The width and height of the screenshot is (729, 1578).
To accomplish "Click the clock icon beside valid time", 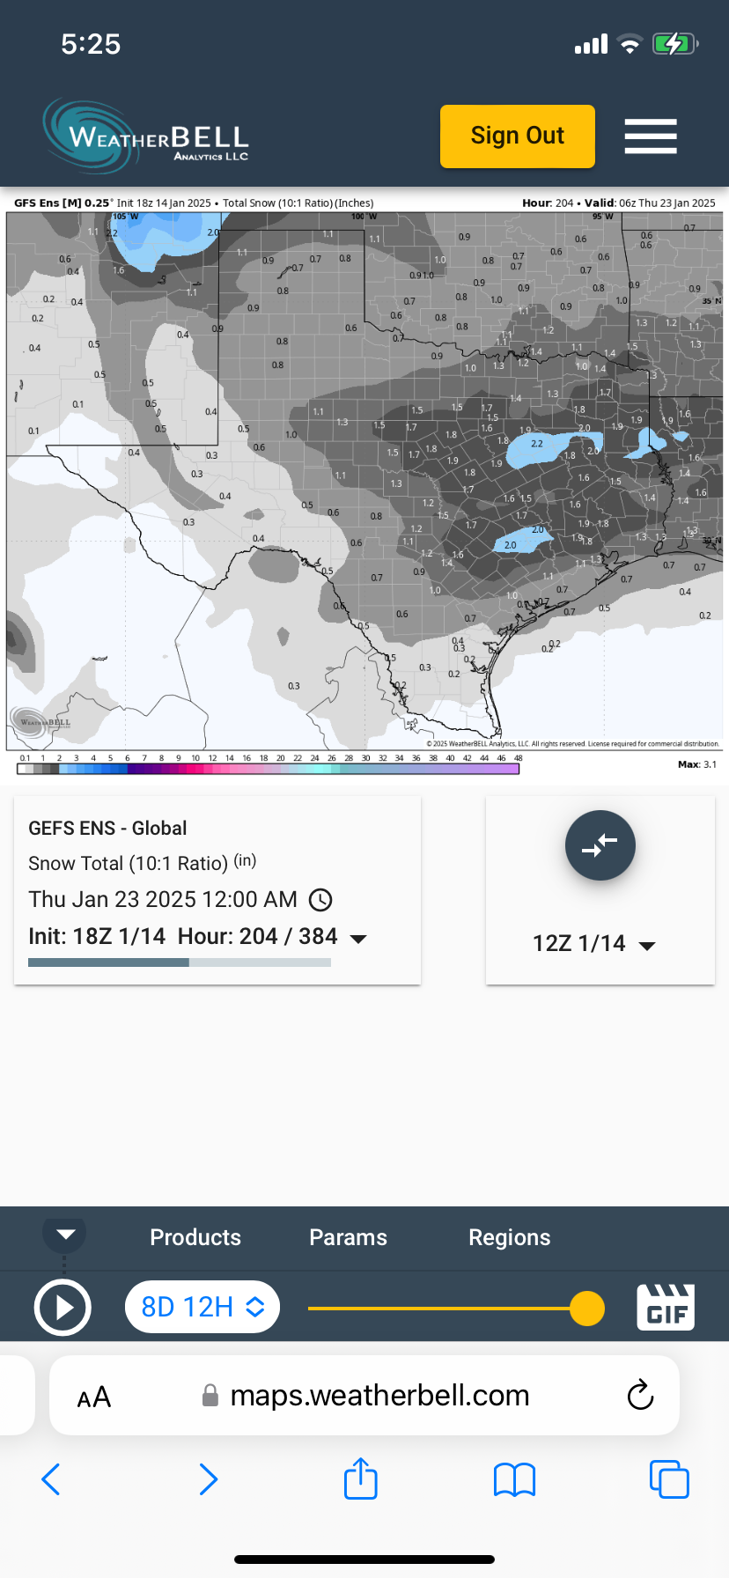I will tap(320, 900).
